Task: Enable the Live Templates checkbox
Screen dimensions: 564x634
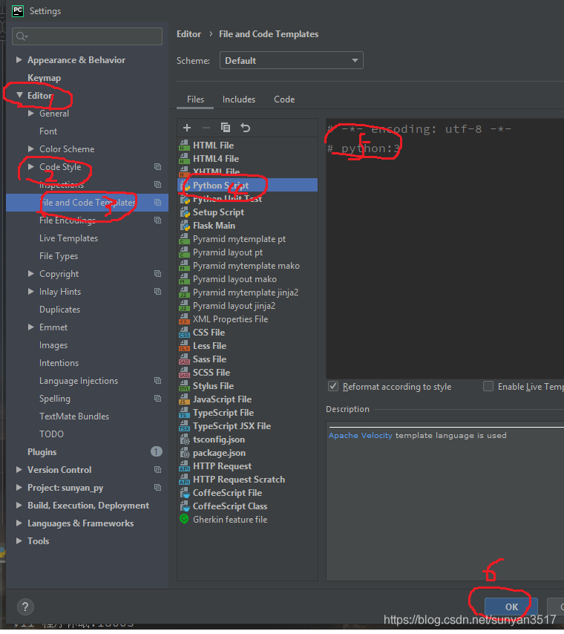Action: click(x=488, y=386)
